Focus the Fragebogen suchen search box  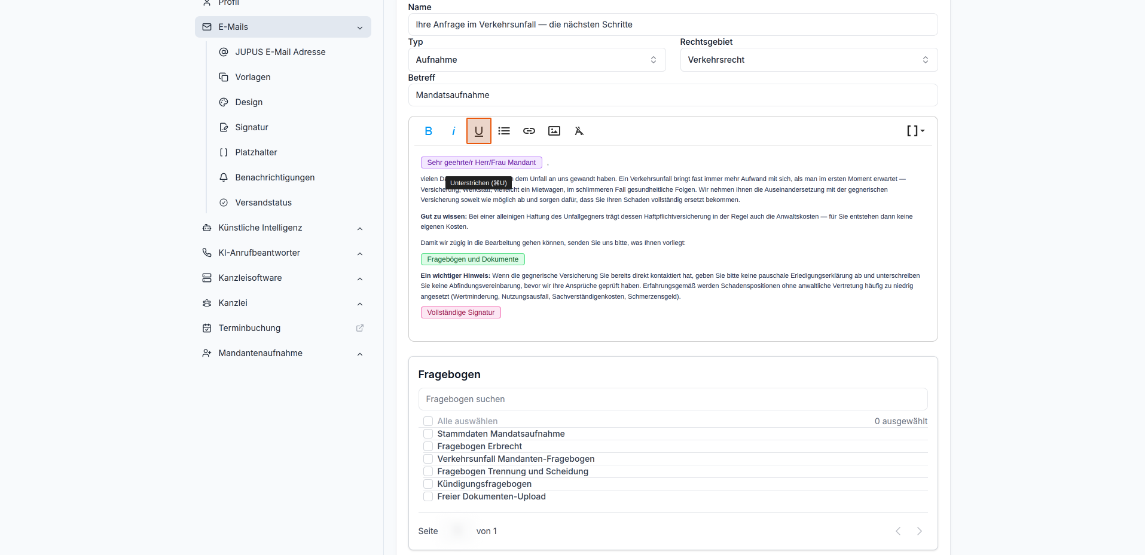673,399
